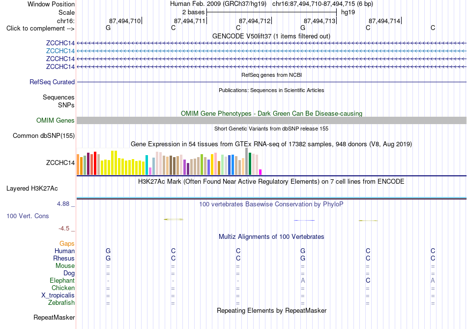467x329 pixels.
Task: Select the Rhesus alignment row label
Action: tap(64, 258)
